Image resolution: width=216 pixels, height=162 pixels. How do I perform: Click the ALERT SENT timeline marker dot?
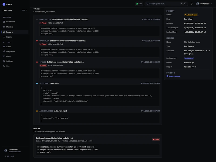tap(37, 83)
